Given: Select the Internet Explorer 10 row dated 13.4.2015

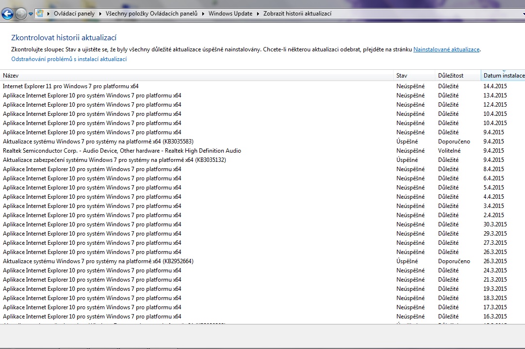Looking at the screenshot, I should 262,95.
